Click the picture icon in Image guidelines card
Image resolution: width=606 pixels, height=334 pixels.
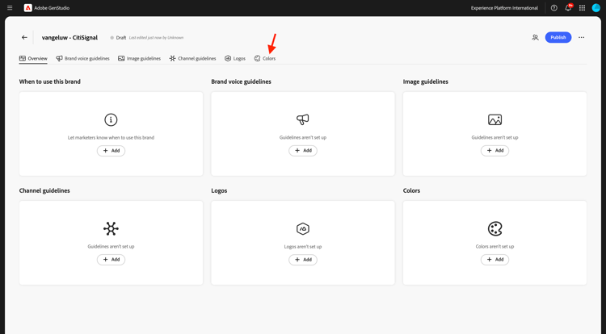(494, 119)
